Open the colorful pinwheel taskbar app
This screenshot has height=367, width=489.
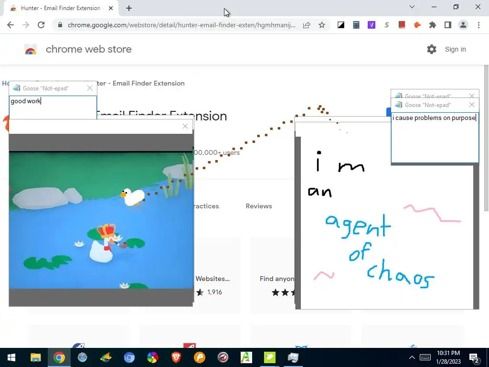[152, 357]
